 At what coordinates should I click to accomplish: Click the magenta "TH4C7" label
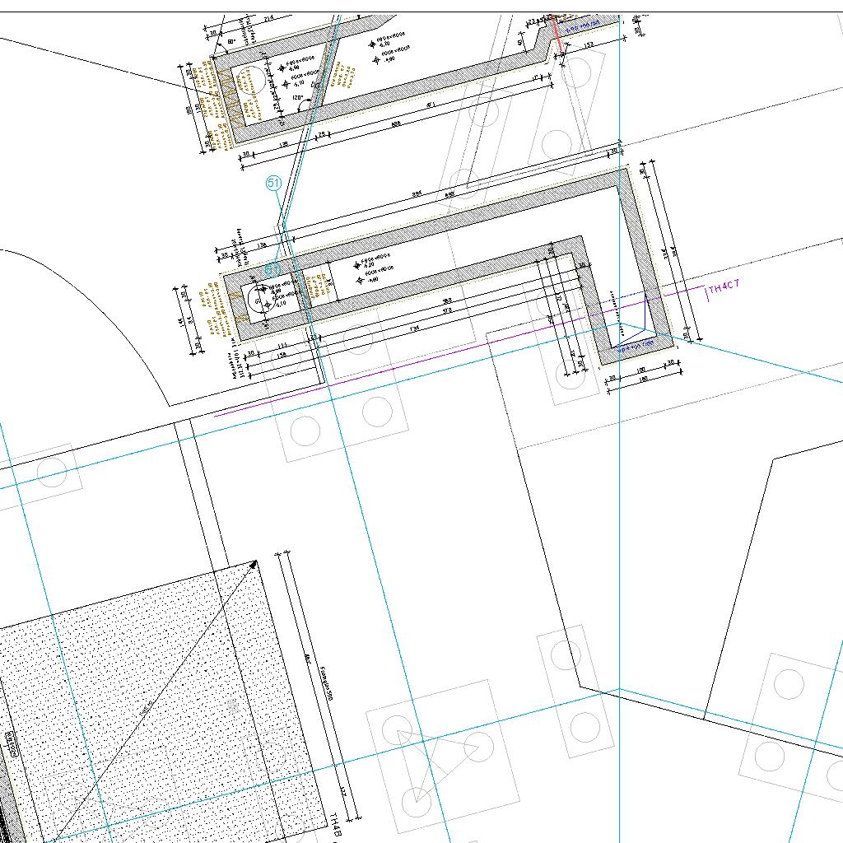[724, 286]
